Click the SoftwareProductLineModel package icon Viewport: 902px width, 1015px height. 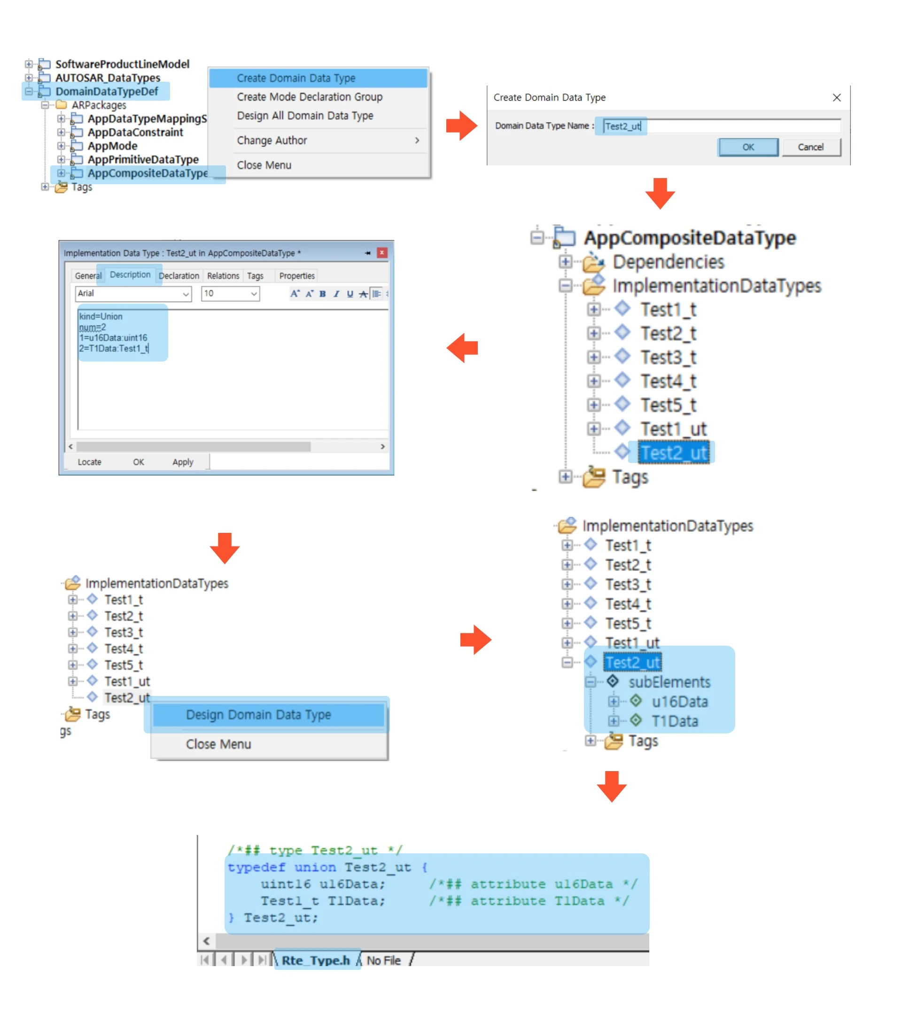tap(45, 64)
